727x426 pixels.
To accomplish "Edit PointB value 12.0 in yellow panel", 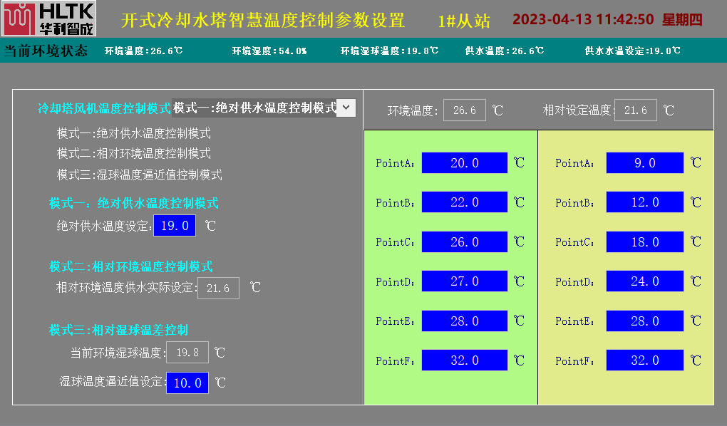I will 645,202.
